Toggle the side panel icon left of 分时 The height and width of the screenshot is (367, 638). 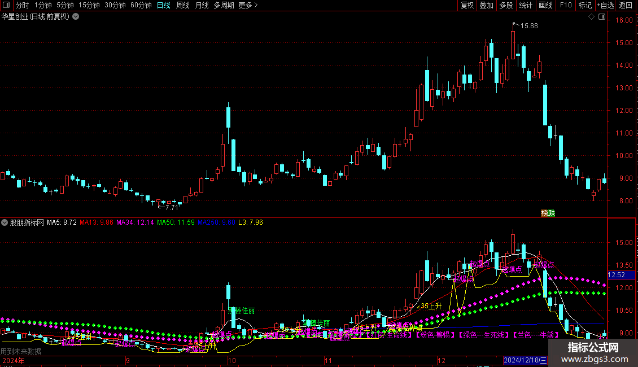[6, 5]
